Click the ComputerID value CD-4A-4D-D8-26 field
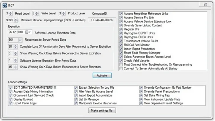 pyautogui.click(x=102, y=20)
